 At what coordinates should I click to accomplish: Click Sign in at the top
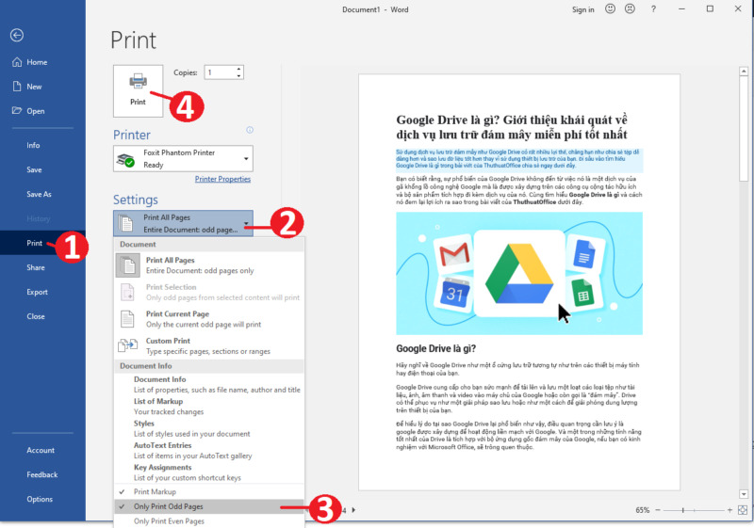582,9
